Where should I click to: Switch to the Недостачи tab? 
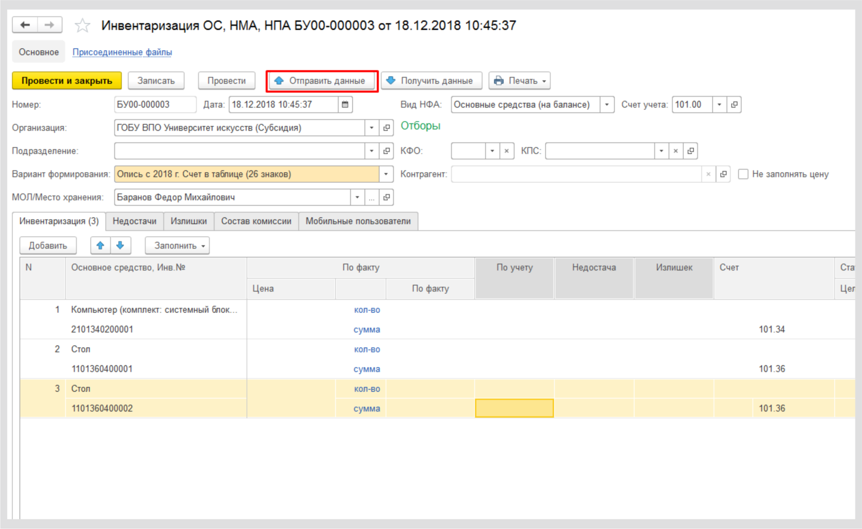[x=134, y=221]
